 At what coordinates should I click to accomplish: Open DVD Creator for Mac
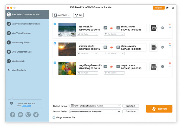pyautogui.click(x=22, y=52)
